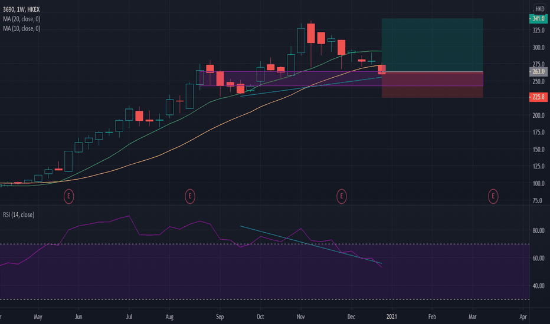
Task: Click the 80.00 RSI axis label
Action: click(538, 230)
